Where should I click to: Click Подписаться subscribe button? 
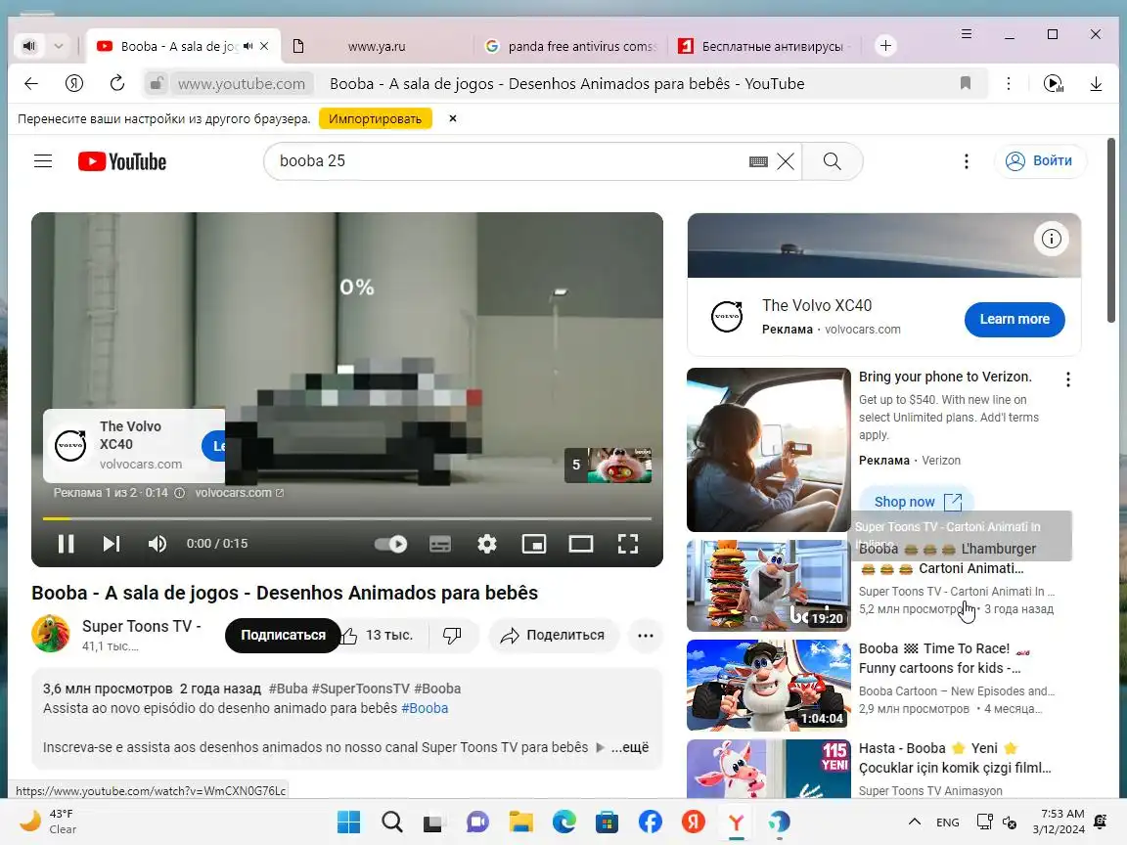(x=283, y=635)
